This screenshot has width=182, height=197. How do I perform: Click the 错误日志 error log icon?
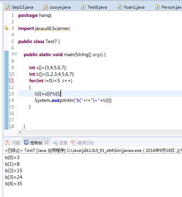[x=73, y=143]
